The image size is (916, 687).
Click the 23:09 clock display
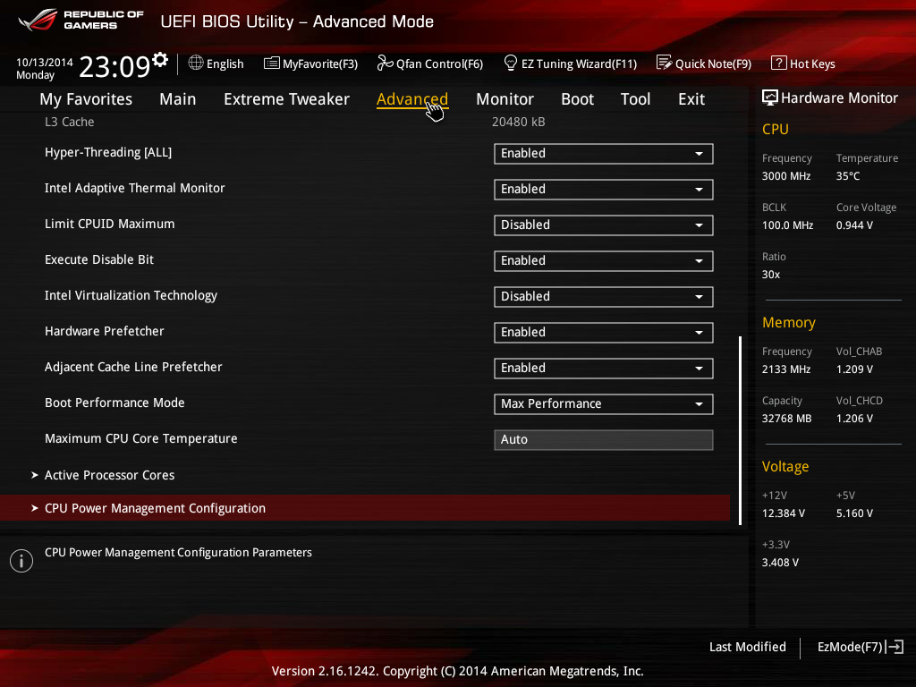(x=114, y=66)
